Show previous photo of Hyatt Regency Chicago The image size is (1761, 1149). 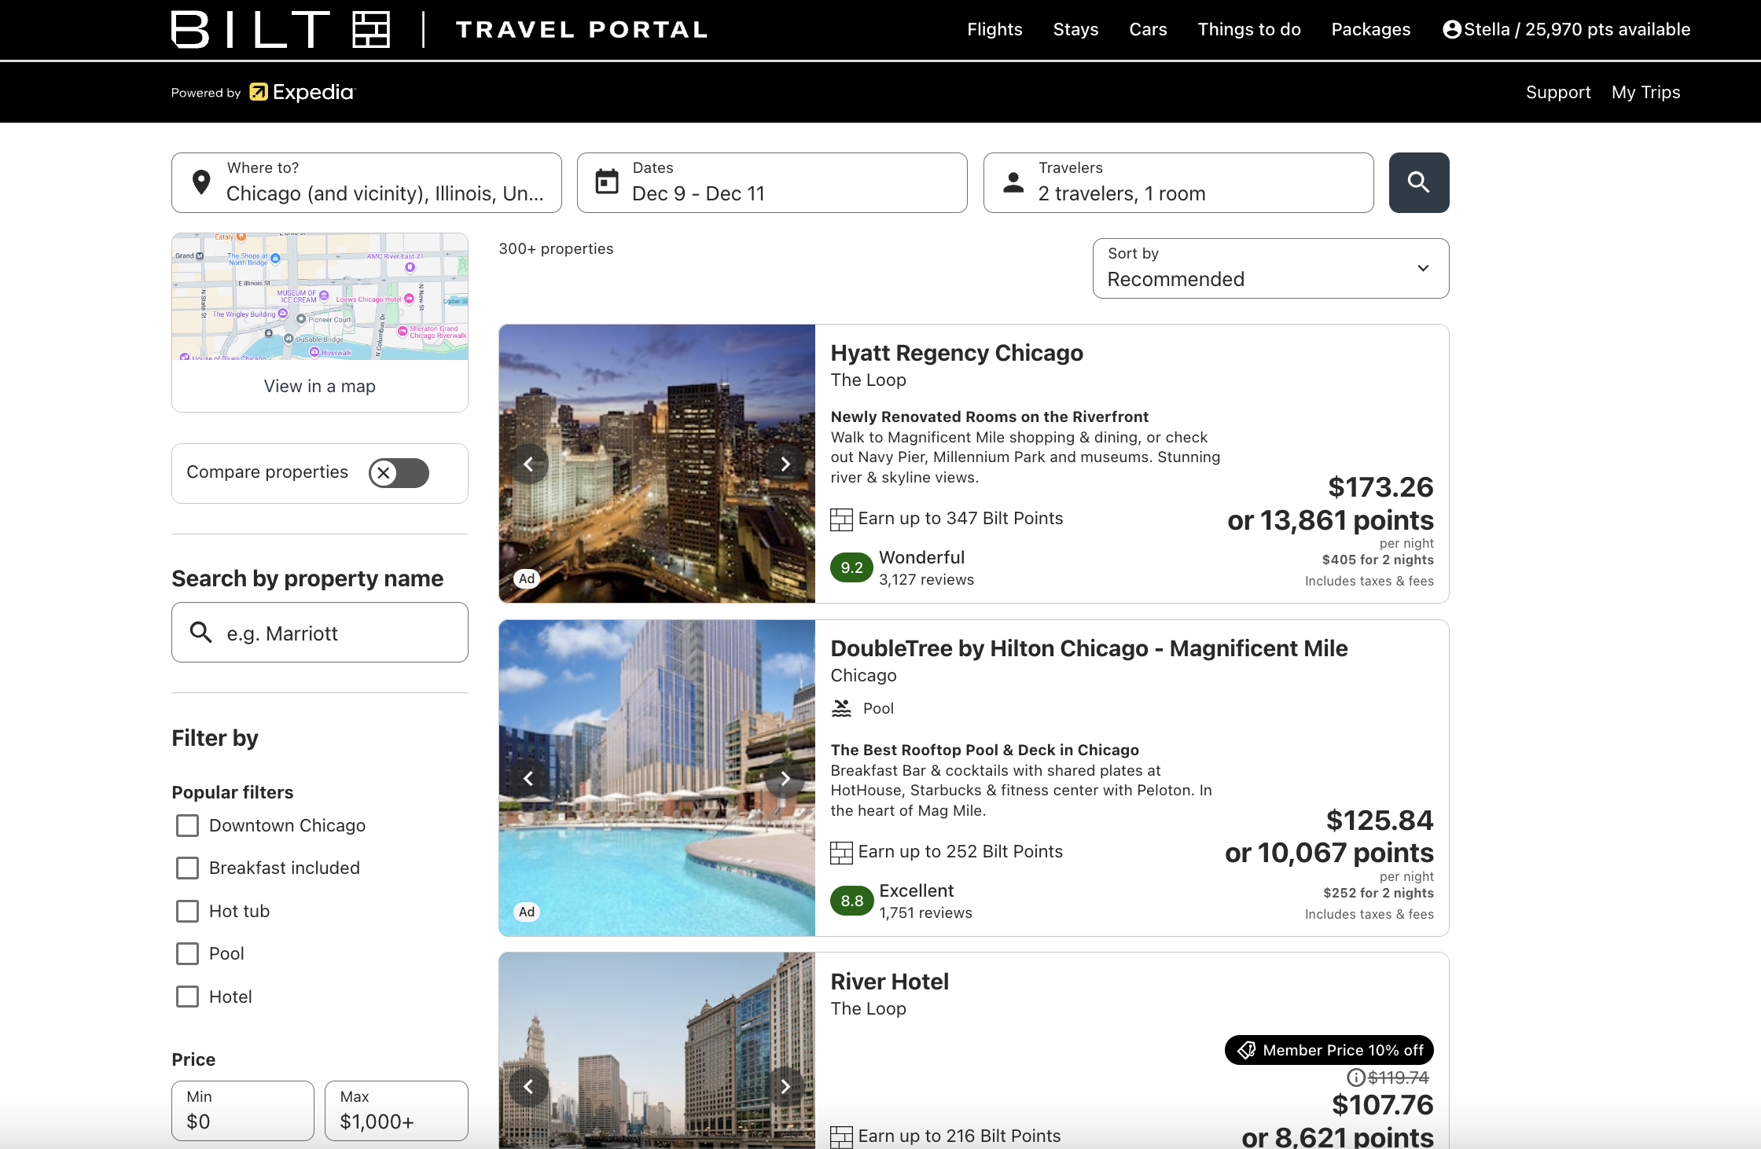tap(529, 464)
